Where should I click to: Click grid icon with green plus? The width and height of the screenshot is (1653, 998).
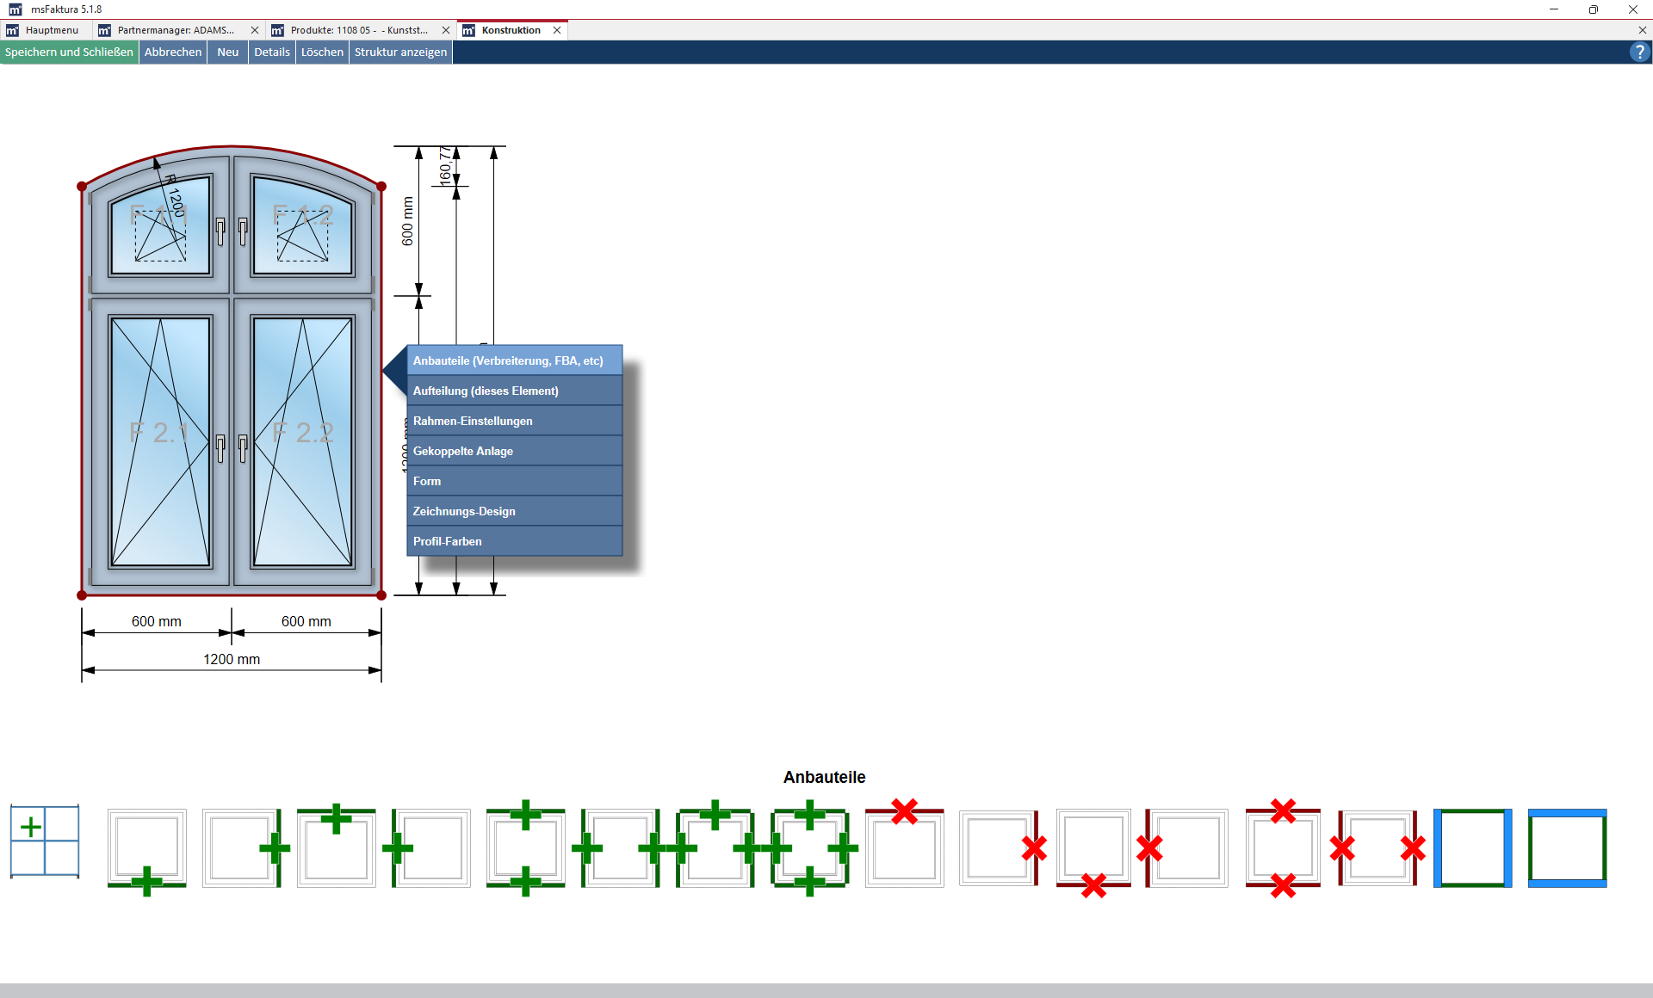coord(45,841)
